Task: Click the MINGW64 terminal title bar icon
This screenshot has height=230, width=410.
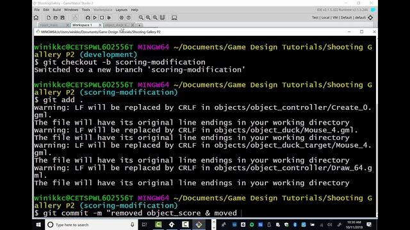Action: (38, 32)
